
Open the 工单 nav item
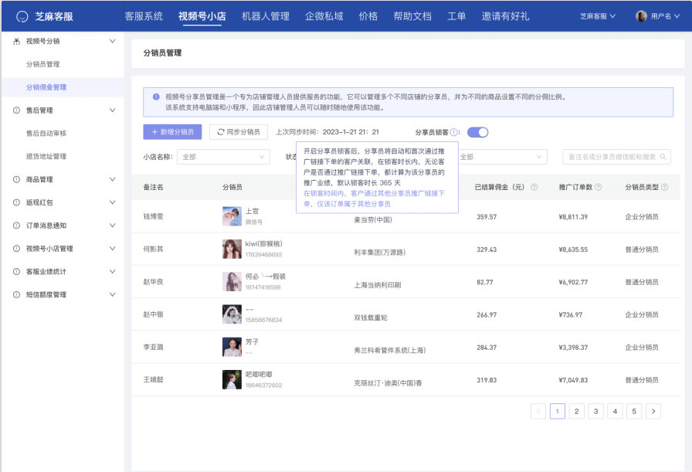(x=456, y=16)
